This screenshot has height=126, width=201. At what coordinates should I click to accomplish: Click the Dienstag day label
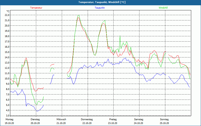click(35, 119)
